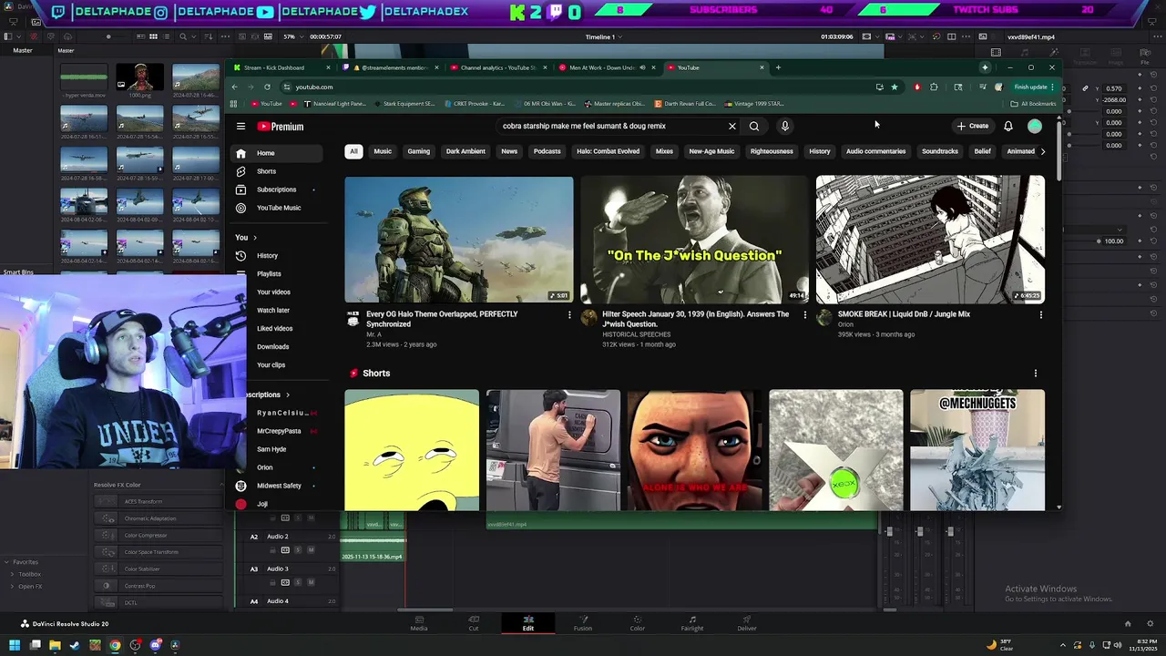Open the Fairlight page in DaVinci Resolve
The image size is (1166, 656).
(691, 623)
